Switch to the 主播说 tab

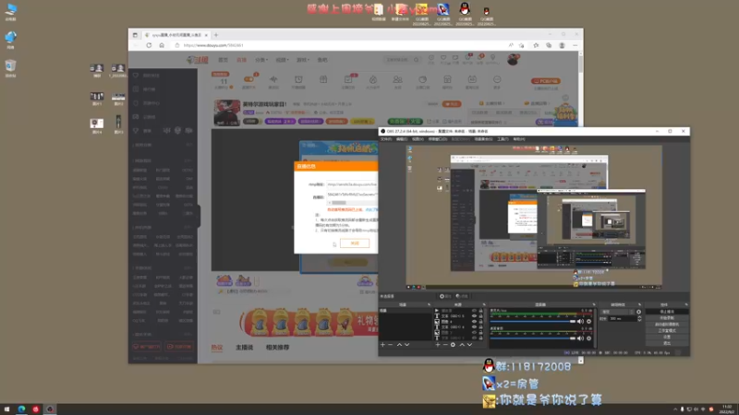244,348
